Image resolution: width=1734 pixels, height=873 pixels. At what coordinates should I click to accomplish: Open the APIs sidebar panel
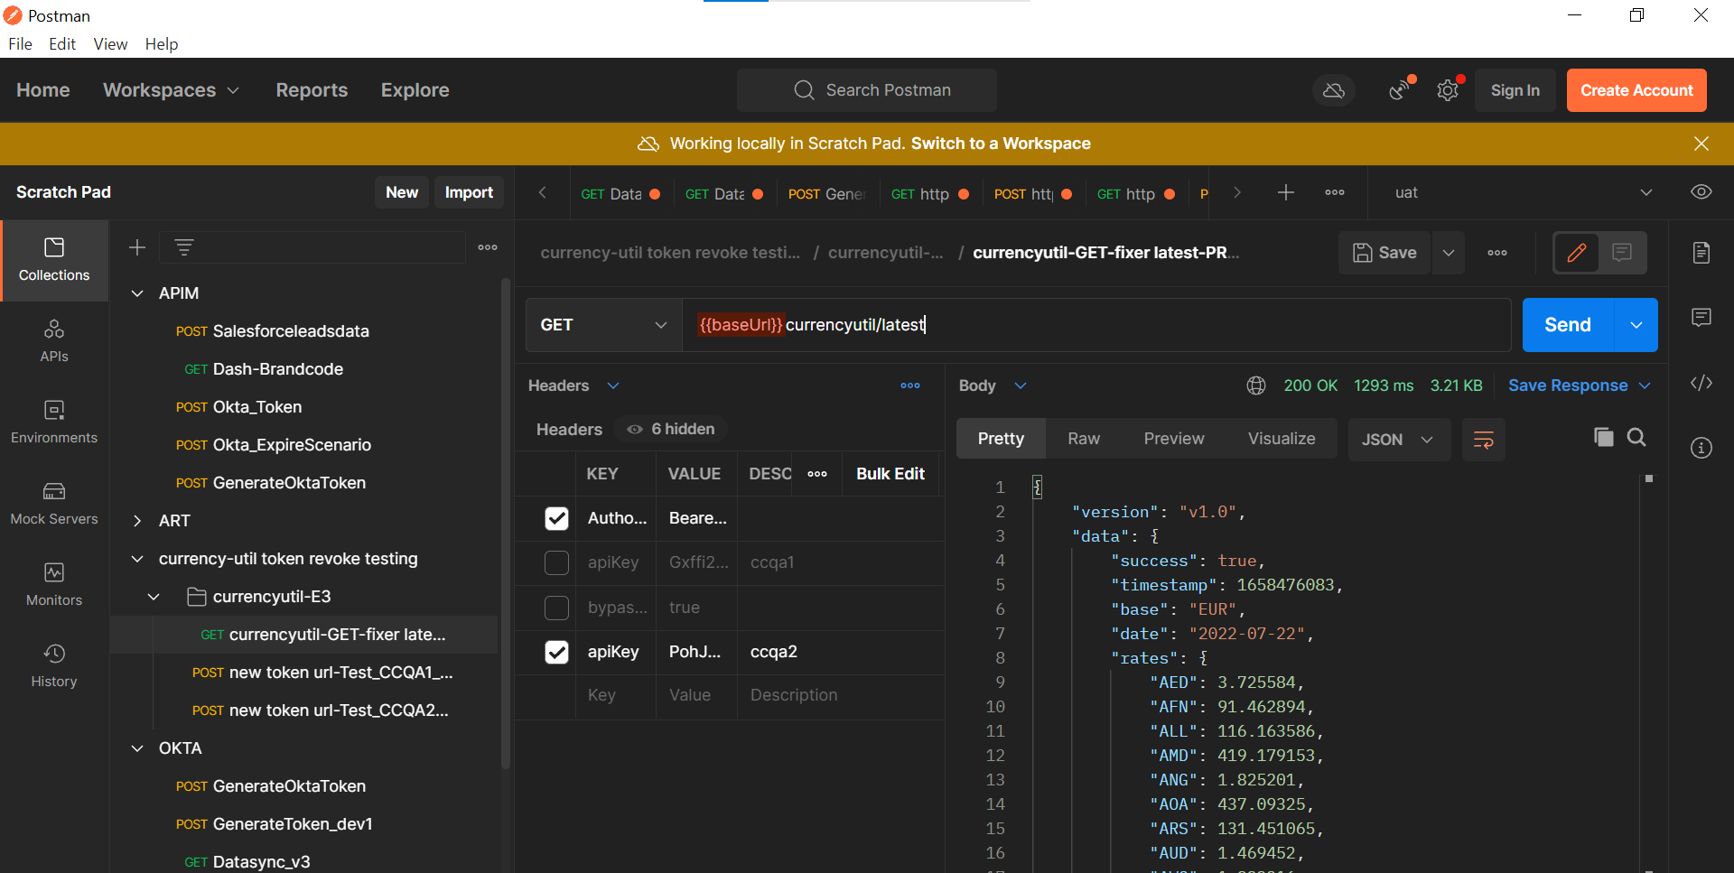point(54,341)
